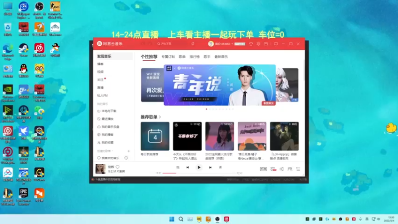Open the listen-together icon
The width and height of the screenshot is (398, 224).
coord(290,169)
